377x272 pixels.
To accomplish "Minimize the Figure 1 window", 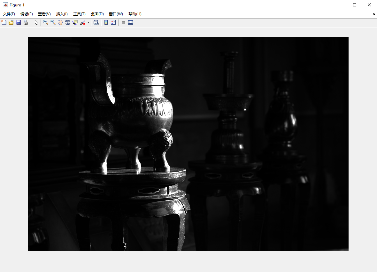I will (x=340, y=5).
